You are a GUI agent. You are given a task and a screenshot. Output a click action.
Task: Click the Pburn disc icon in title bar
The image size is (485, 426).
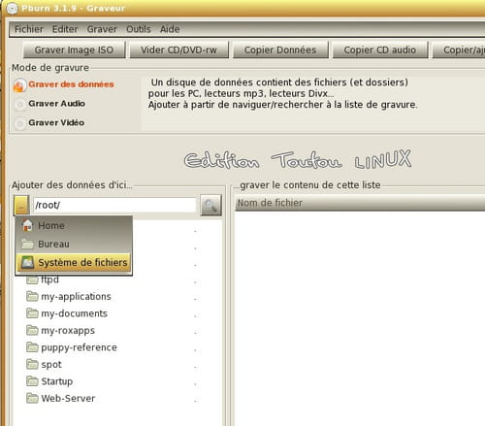13,9
